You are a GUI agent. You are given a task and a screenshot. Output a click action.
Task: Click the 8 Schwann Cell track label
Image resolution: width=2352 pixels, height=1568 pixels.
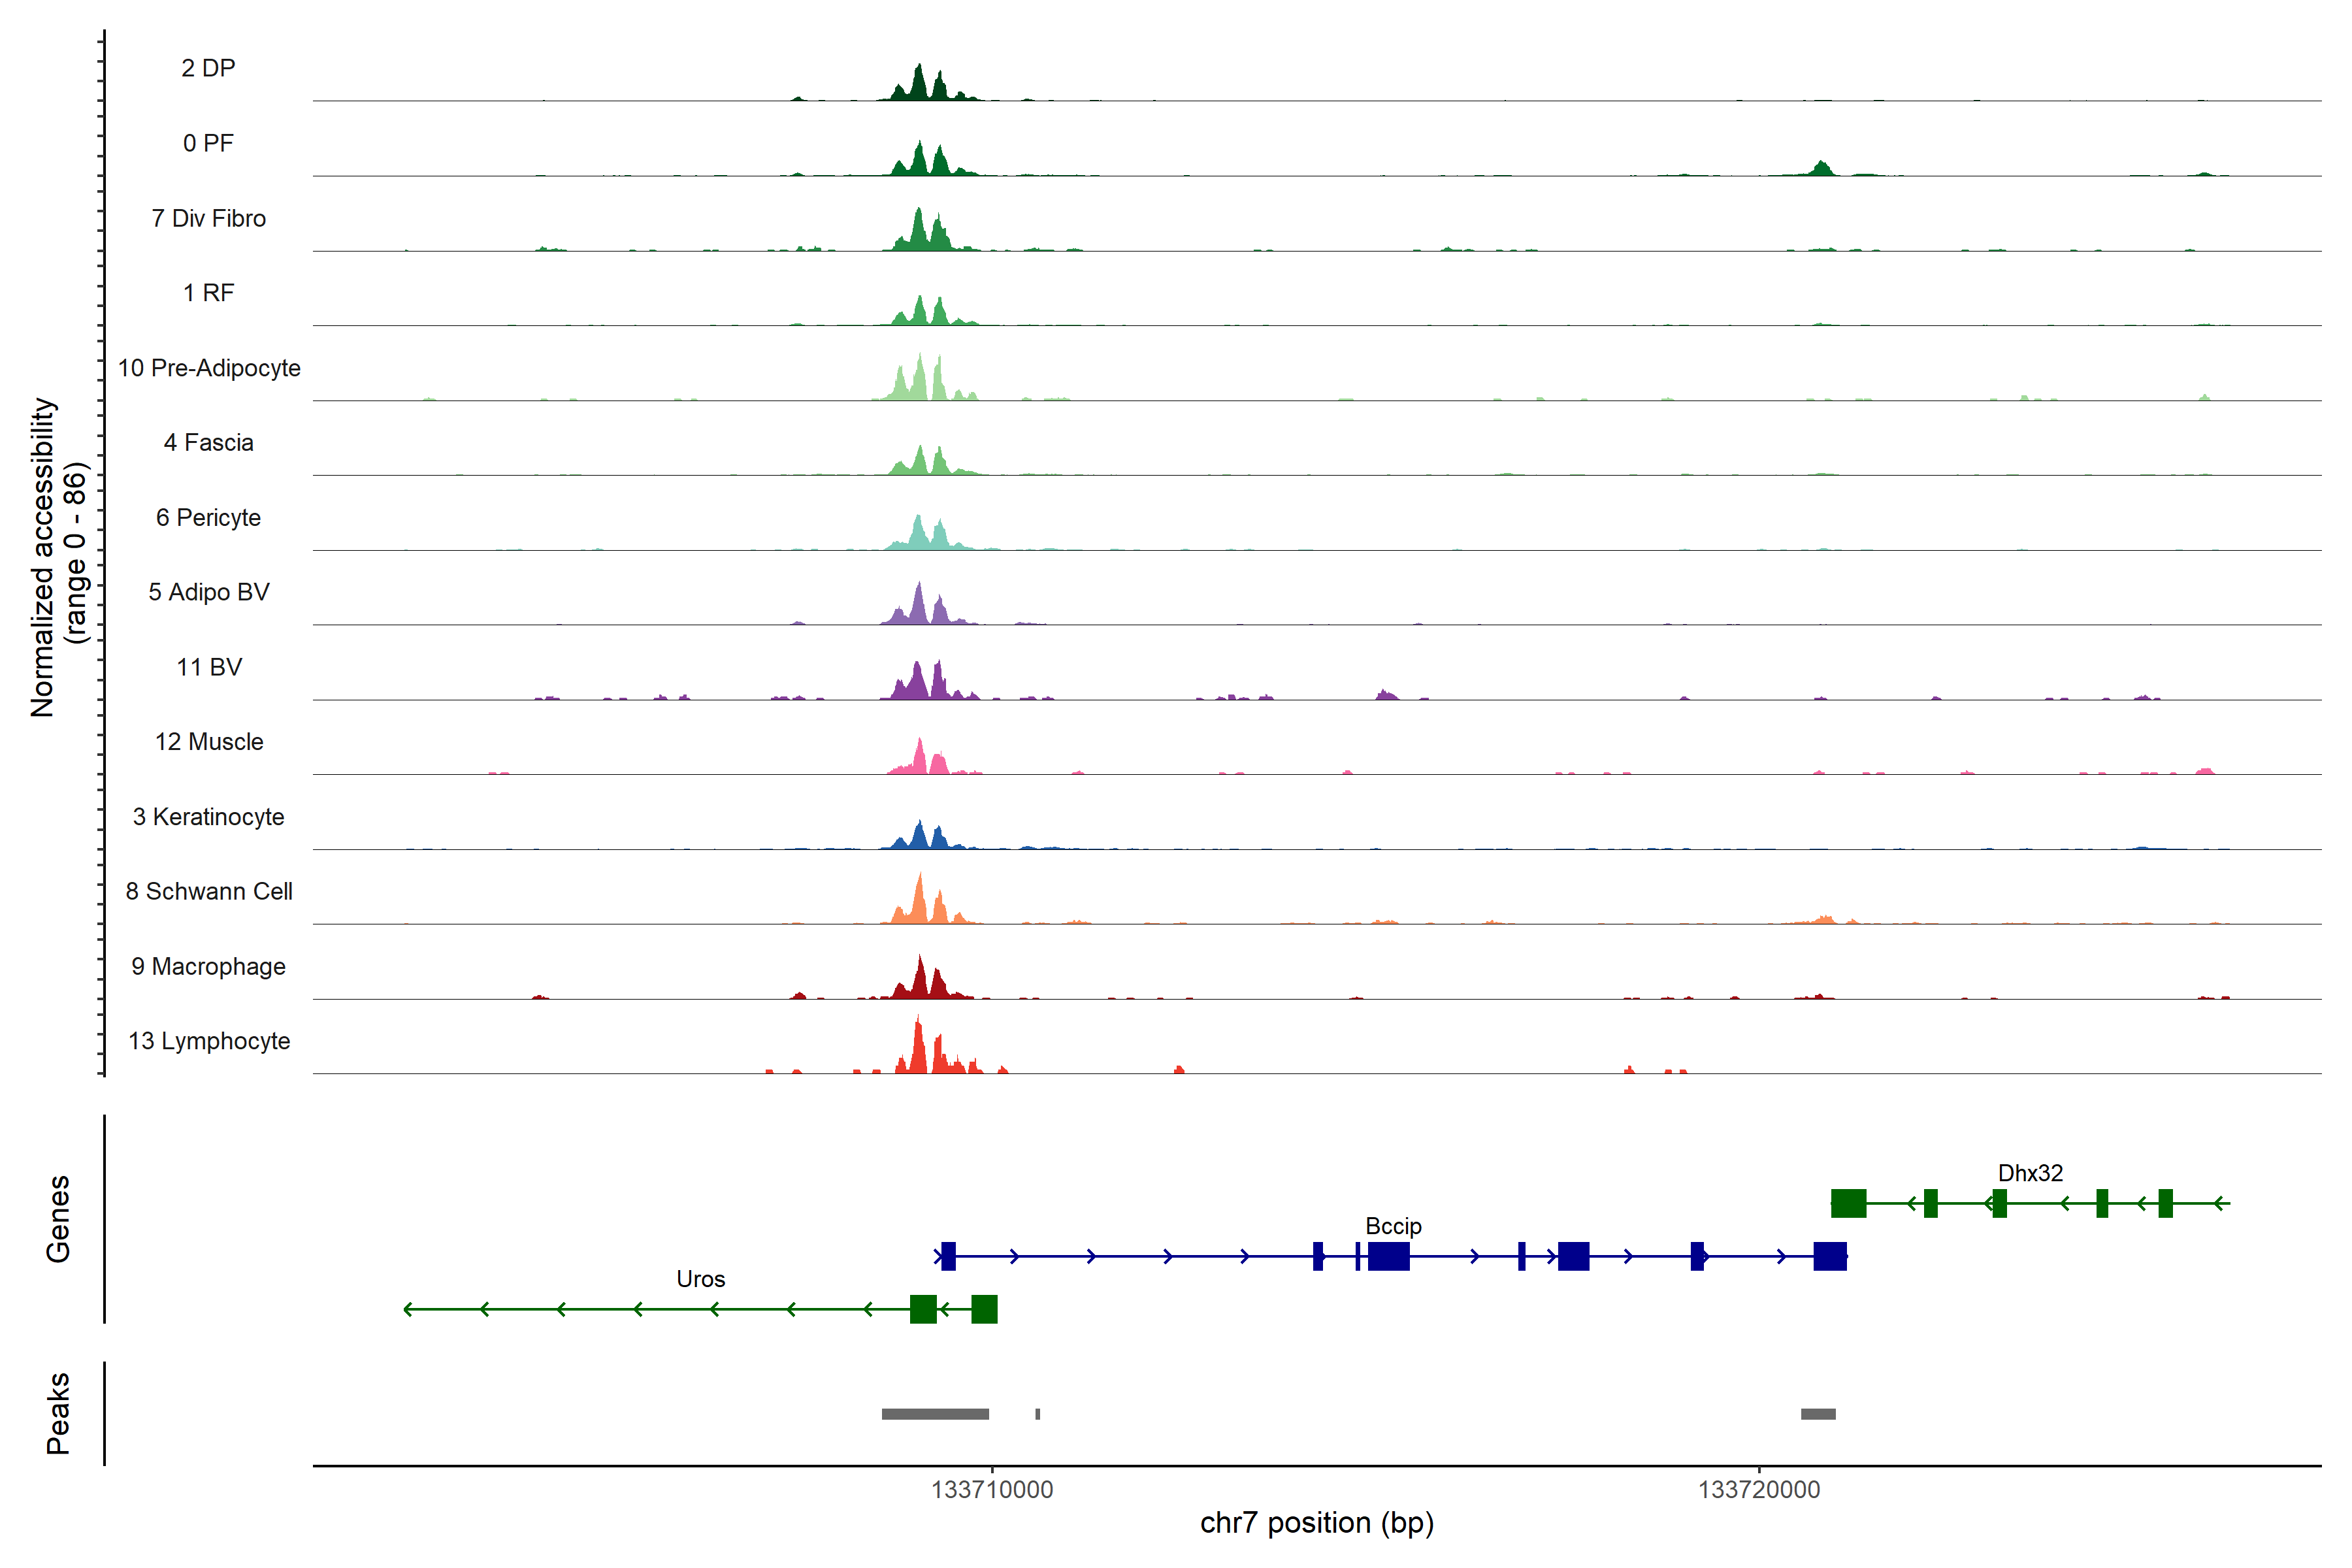click(209, 891)
